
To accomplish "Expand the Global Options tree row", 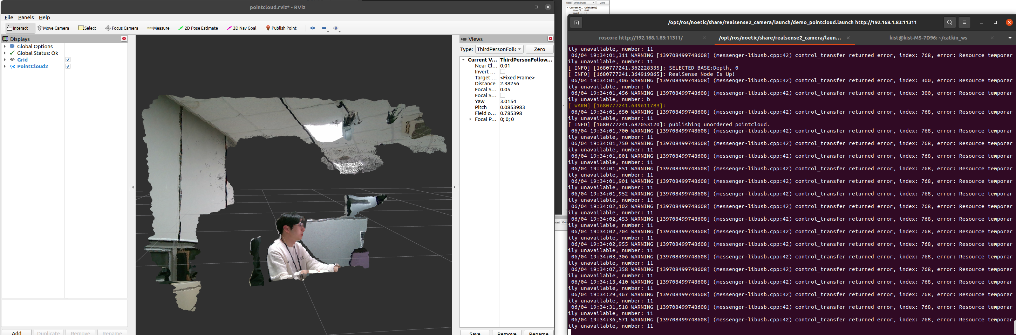I will [x=5, y=47].
